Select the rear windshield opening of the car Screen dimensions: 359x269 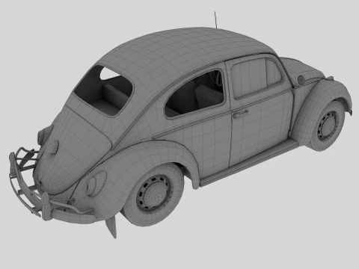(103, 90)
